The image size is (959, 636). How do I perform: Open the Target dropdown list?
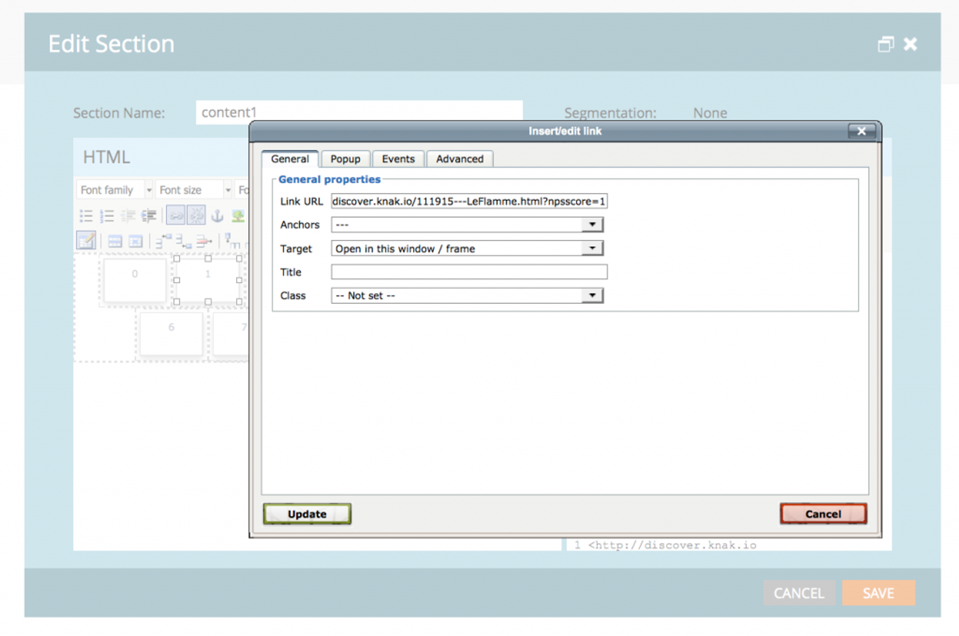pyautogui.click(x=592, y=248)
